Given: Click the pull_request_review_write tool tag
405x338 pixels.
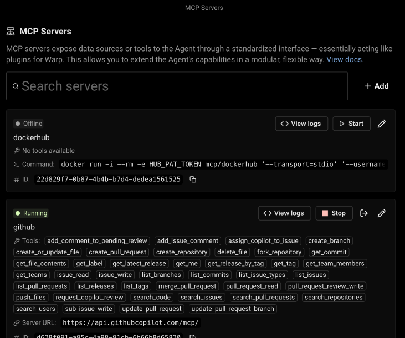Looking at the screenshot, I should tap(326, 286).
